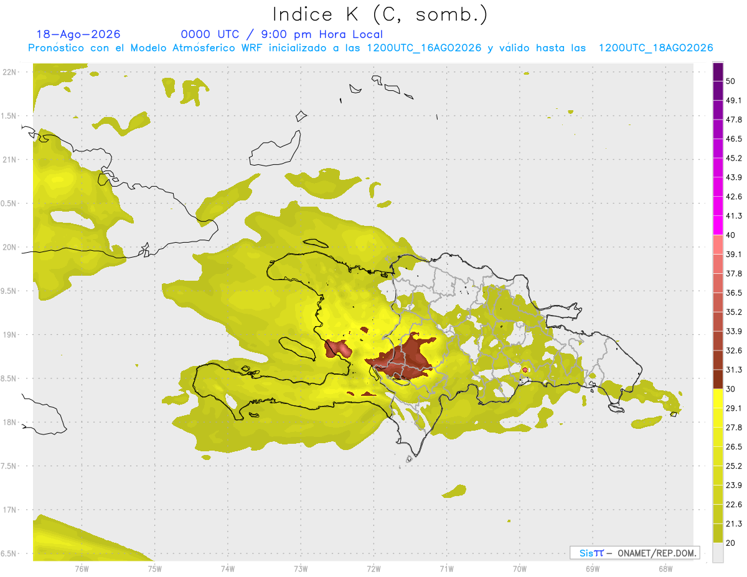Click the legend value '27.8'
Viewport: 747px width, 577px height.
coord(733,428)
